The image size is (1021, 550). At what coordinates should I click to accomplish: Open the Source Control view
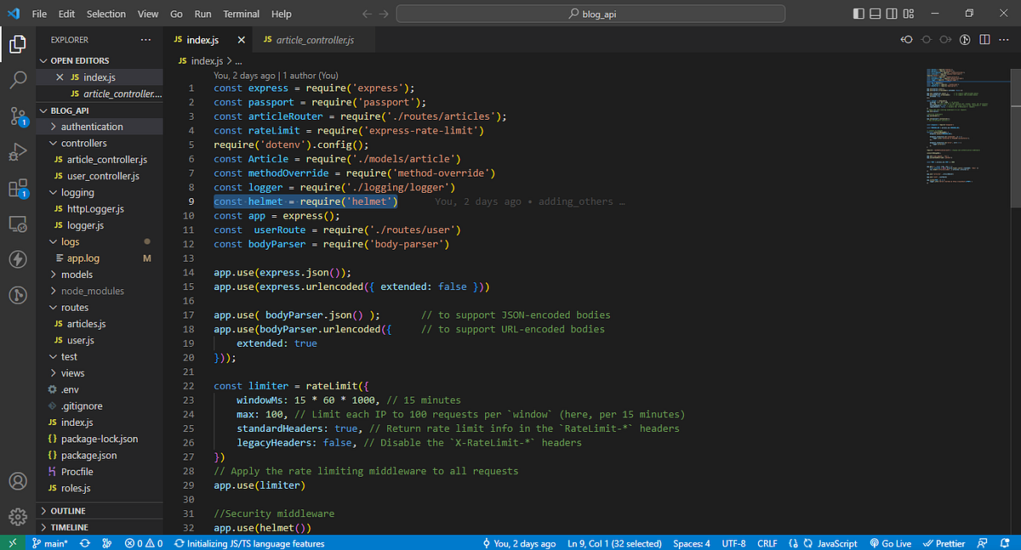tap(18, 116)
